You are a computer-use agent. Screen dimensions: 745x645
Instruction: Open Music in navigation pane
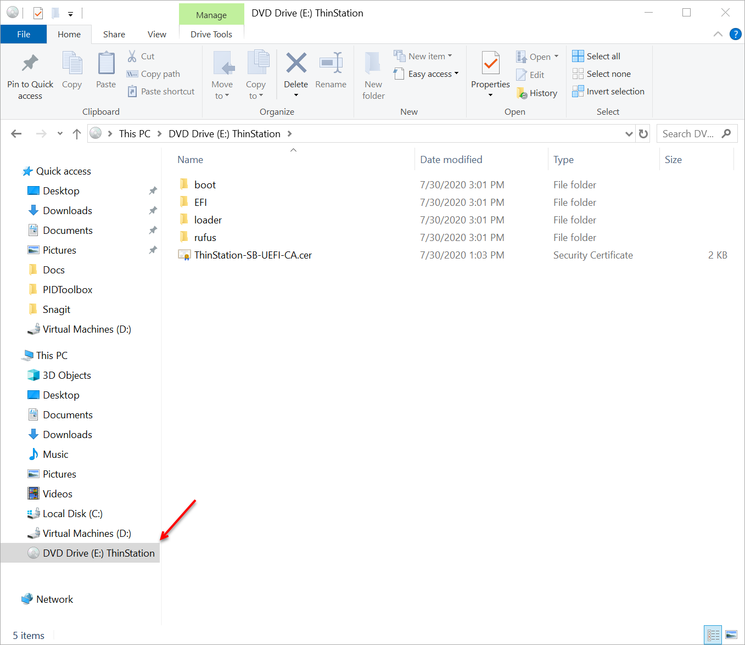55,455
